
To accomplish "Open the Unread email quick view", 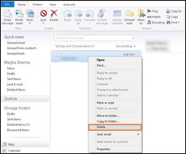I will [x=16, y=43].
